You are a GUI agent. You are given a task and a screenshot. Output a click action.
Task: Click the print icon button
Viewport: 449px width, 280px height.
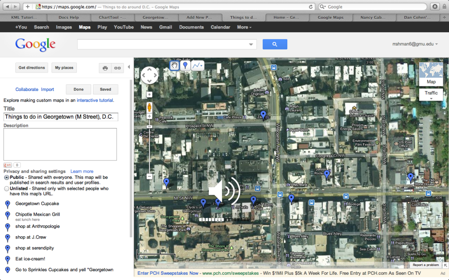105,68
